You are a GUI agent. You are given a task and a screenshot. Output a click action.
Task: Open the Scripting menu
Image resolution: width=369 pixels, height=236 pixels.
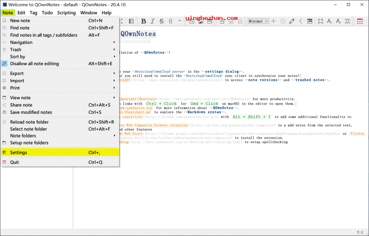(x=66, y=13)
